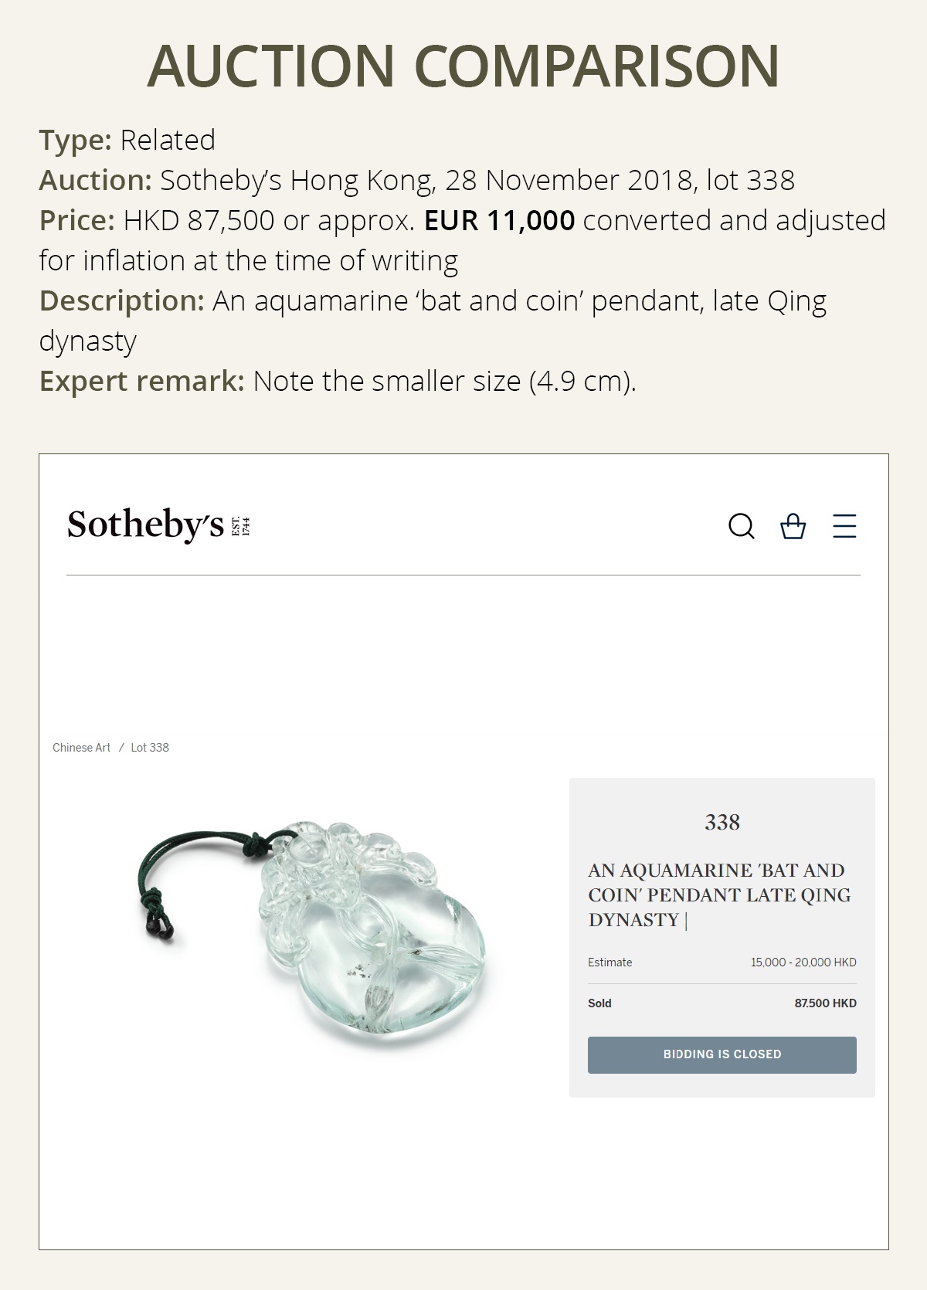Select the Expert remark text line
Image resolution: width=927 pixels, height=1290 pixels.
(x=336, y=380)
